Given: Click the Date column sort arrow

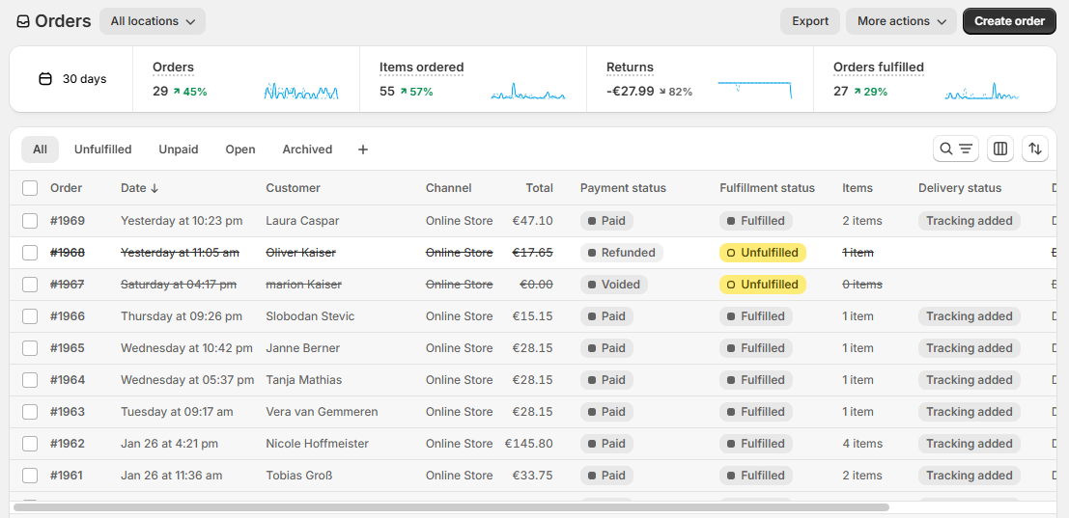Looking at the screenshot, I should coord(155,188).
